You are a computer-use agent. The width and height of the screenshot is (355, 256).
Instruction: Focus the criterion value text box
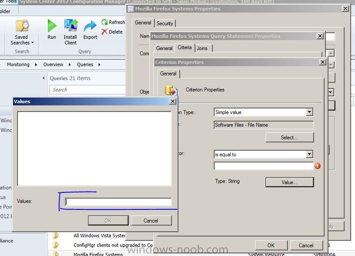263,166
